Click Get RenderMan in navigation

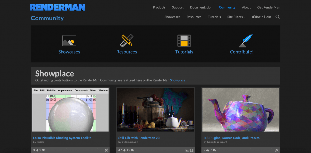269,7
